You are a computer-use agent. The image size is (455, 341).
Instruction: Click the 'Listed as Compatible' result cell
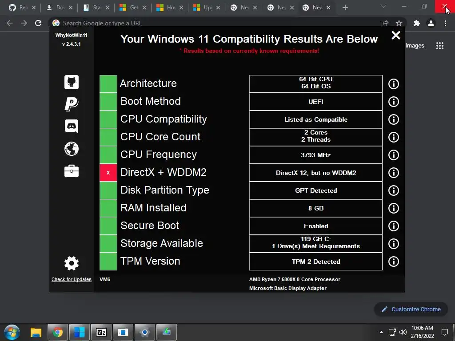coord(316,119)
